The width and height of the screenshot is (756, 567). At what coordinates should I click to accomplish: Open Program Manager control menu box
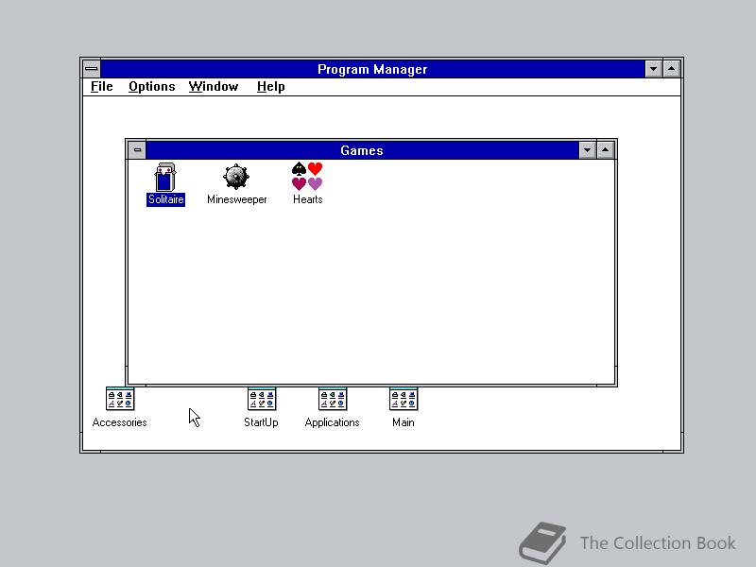91,69
